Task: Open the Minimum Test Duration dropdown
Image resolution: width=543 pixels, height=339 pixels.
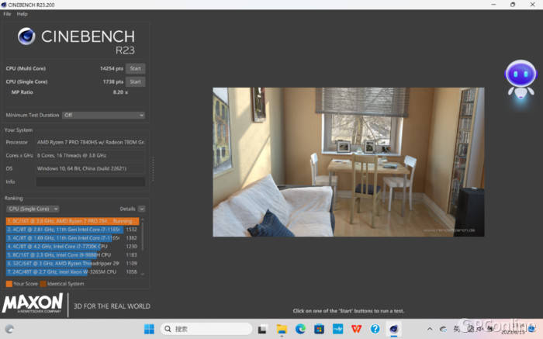Action: 103,115
